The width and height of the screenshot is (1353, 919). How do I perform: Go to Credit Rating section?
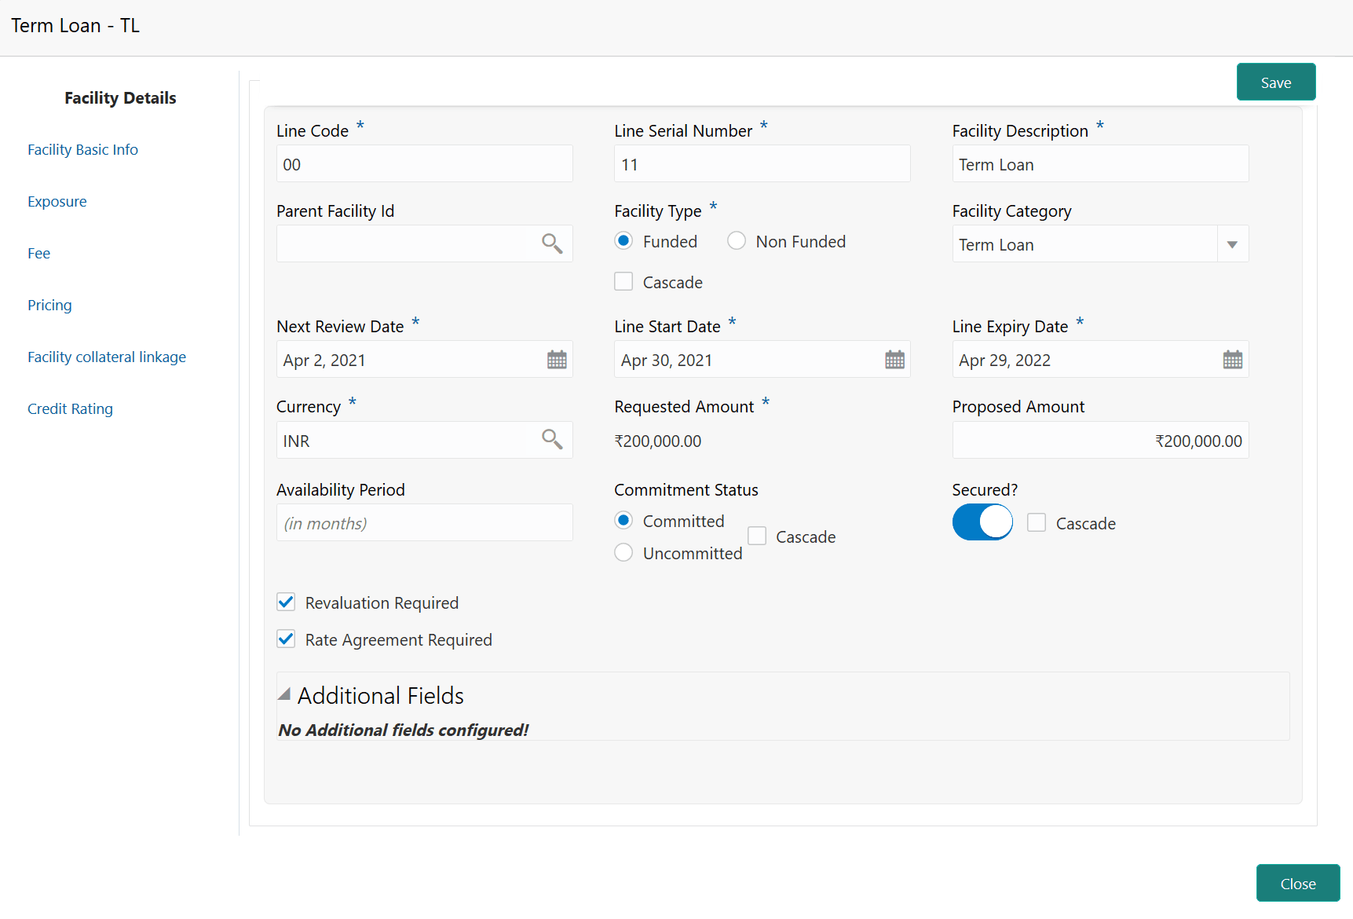(x=70, y=408)
